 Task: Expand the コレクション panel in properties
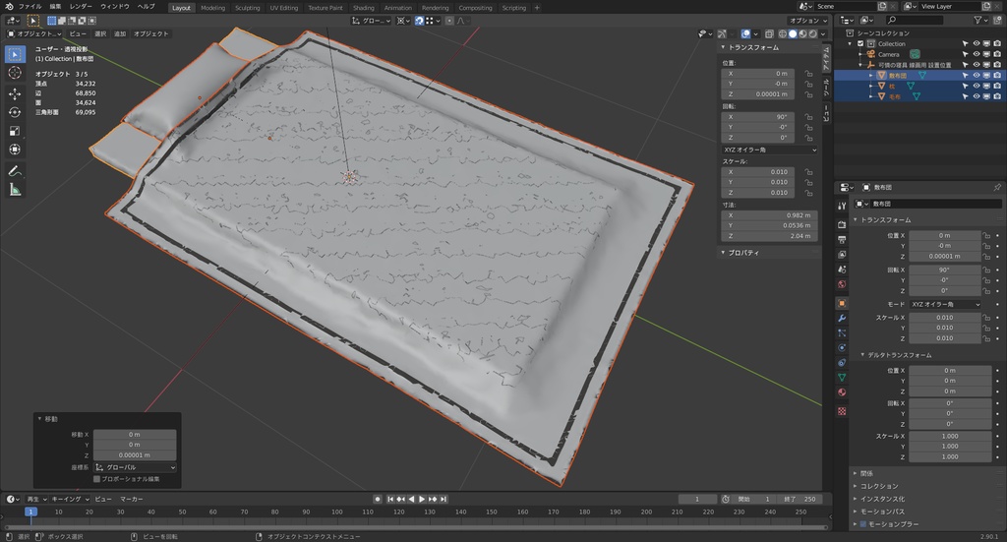coord(879,486)
